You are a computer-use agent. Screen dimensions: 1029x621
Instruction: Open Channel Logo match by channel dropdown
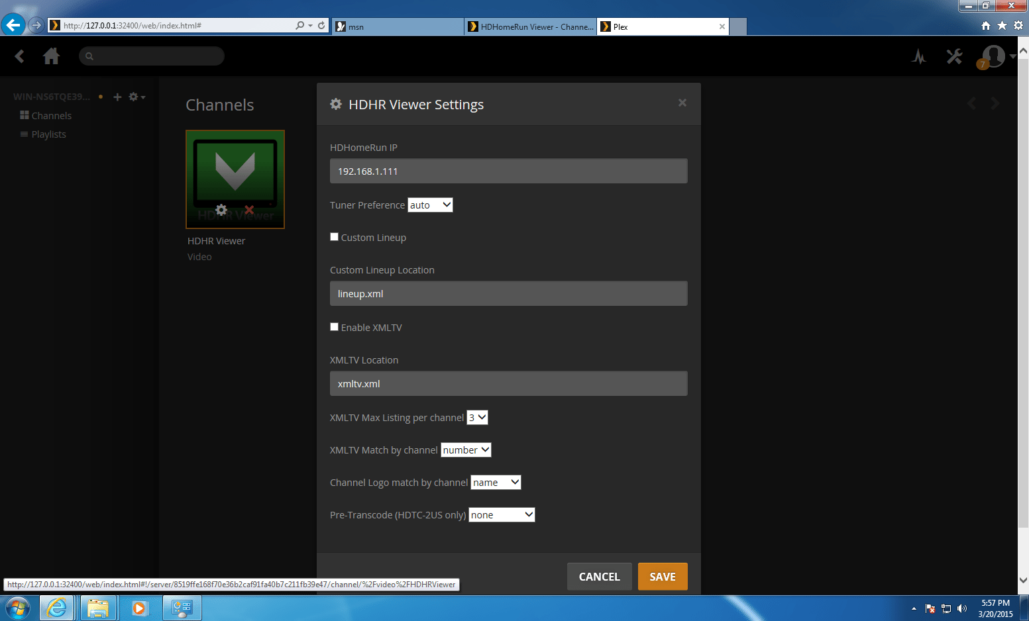(x=496, y=483)
